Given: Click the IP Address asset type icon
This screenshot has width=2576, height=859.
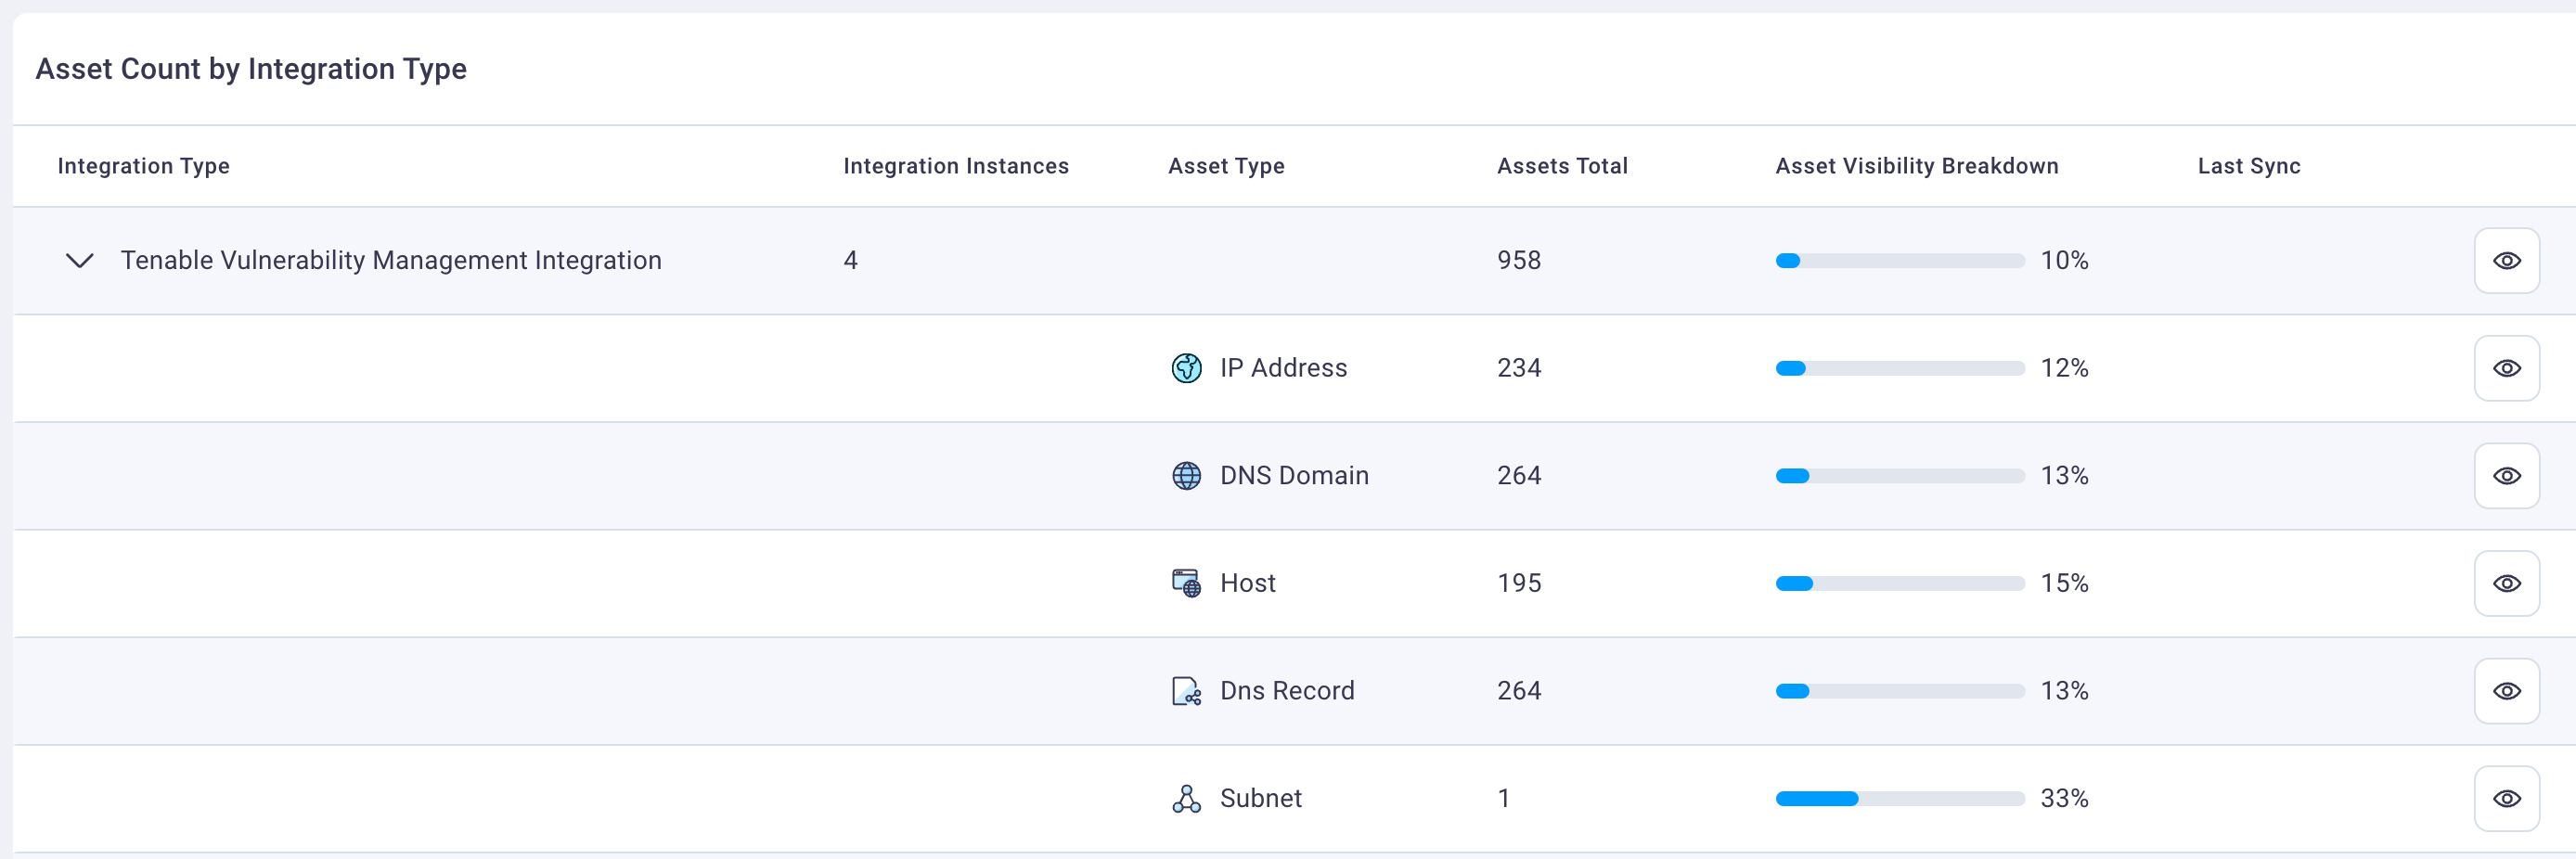Looking at the screenshot, I should [x=1186, y=368].
